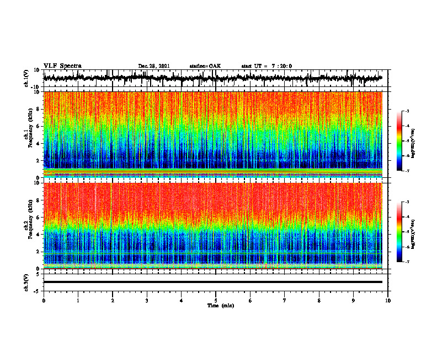This screenshot has height=337, width=437.
Task: Select the "start UT = 7:20:0" text
Action: point(267,66)
